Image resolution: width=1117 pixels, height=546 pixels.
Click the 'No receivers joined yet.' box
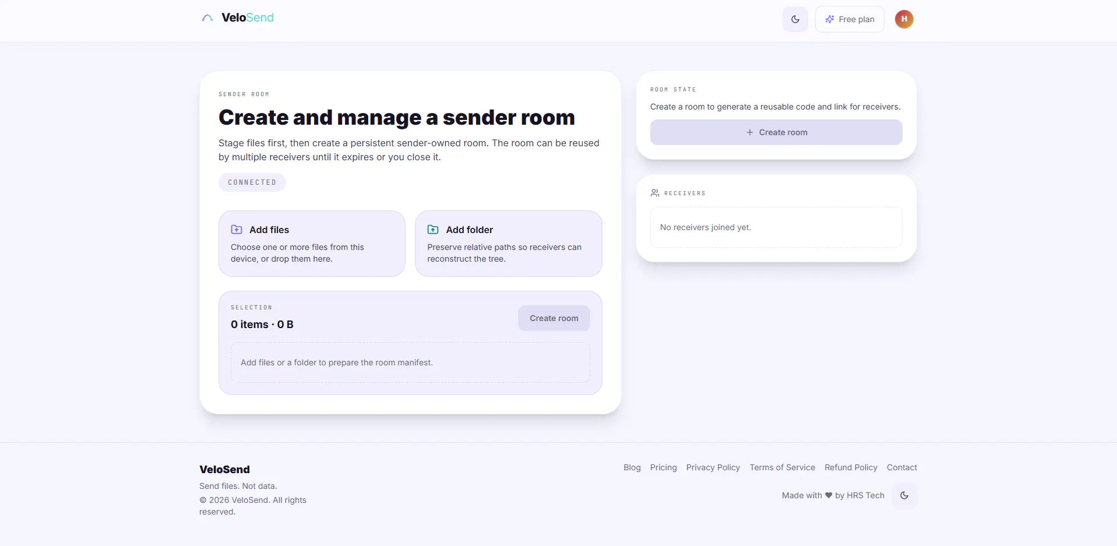click(776, 227)
